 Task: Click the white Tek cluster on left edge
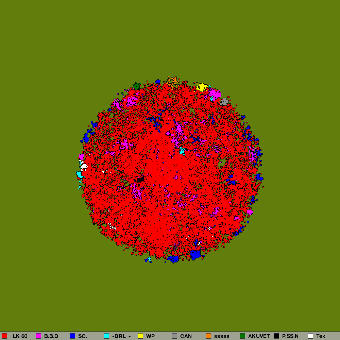84,166
